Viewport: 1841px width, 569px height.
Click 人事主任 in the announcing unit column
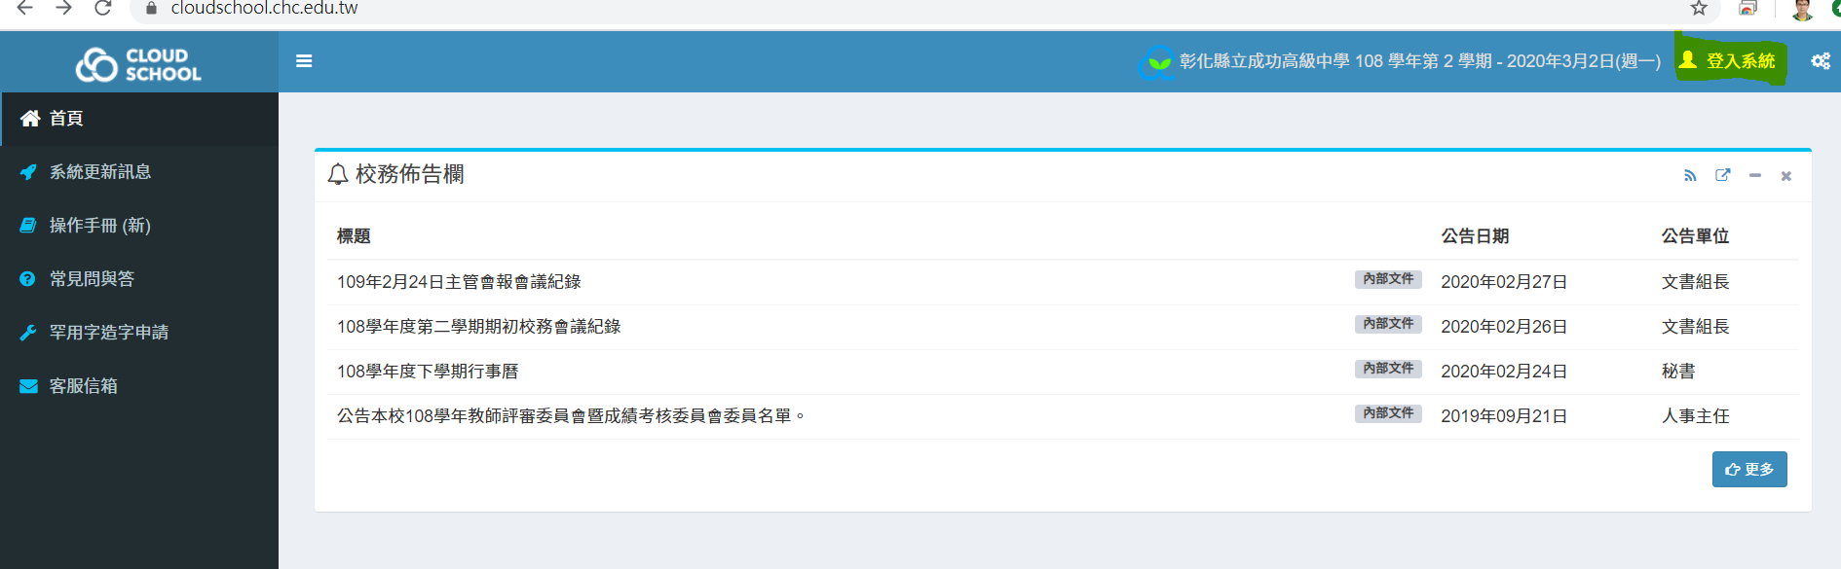coord(1695,416)
